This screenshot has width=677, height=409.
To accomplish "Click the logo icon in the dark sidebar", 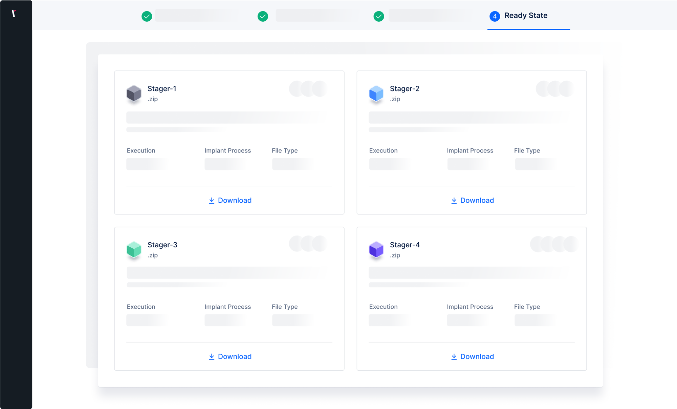I will pos(14,14).
